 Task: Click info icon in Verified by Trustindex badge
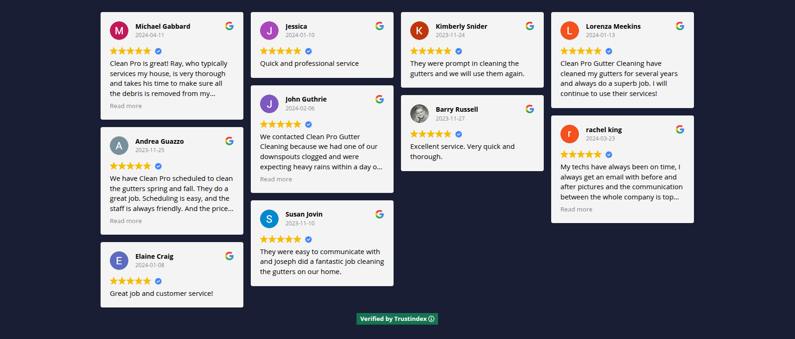tap(432, 319)
